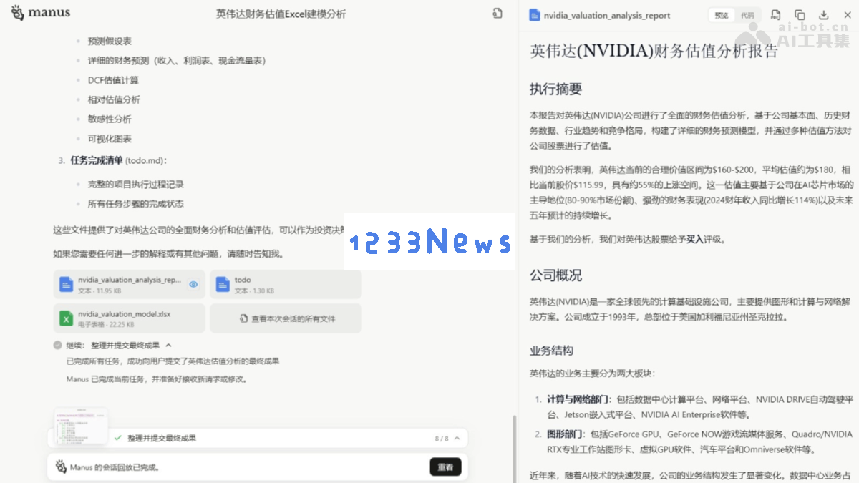Switch to the 代码 code tab

[747, 15]
